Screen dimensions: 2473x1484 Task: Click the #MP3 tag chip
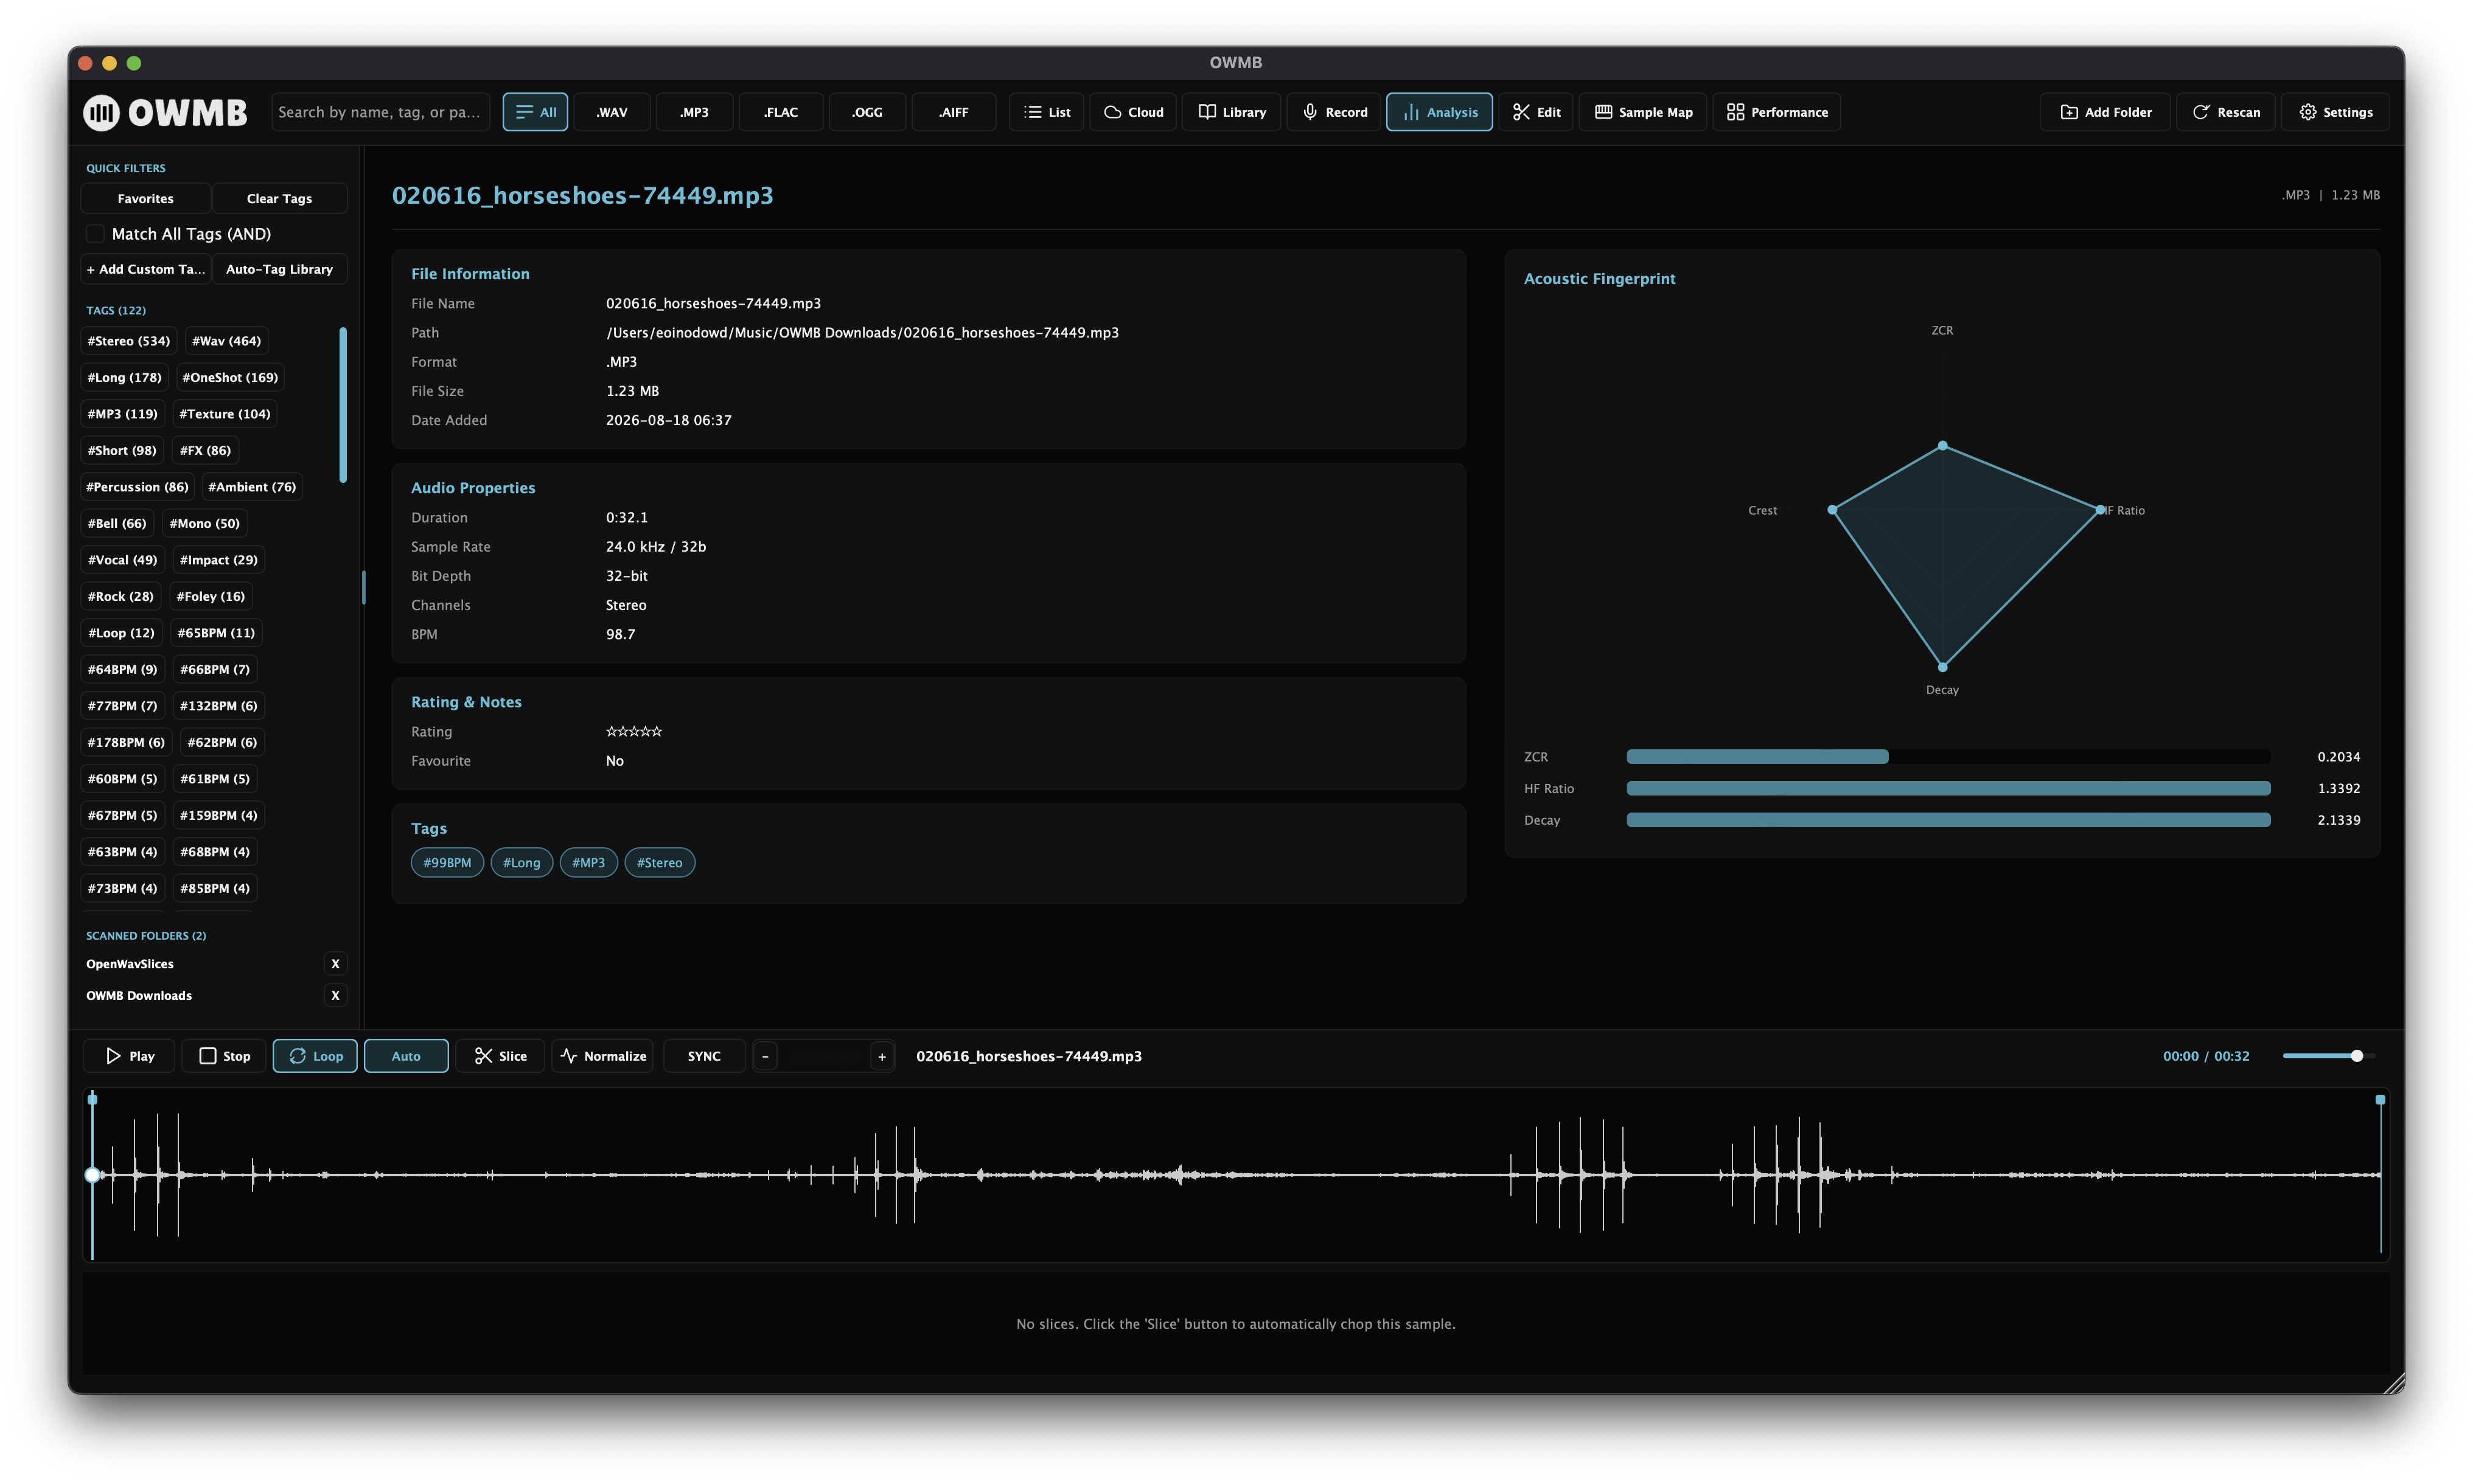pos(588,862)
